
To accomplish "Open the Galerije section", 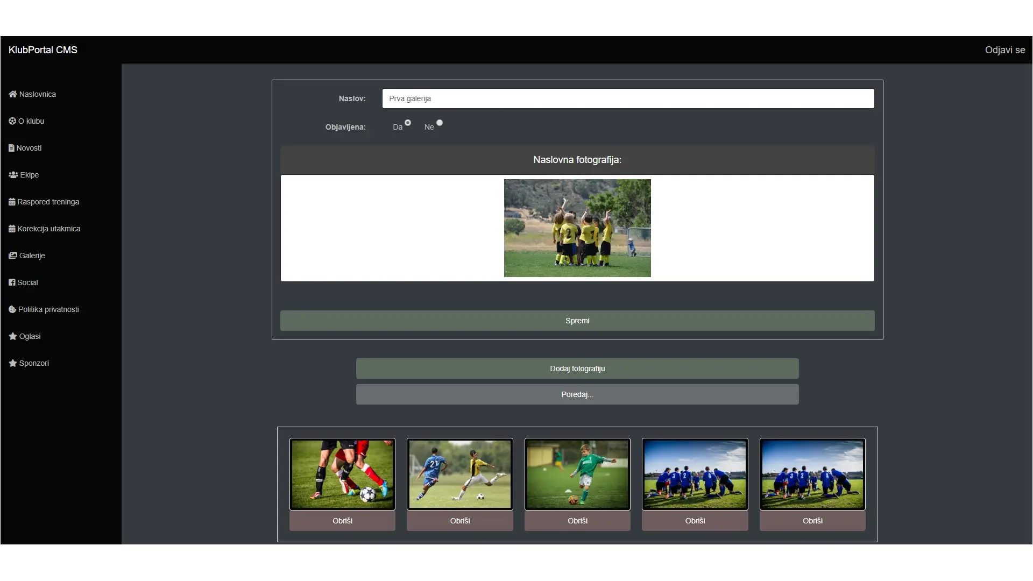I will click(27, 256).
